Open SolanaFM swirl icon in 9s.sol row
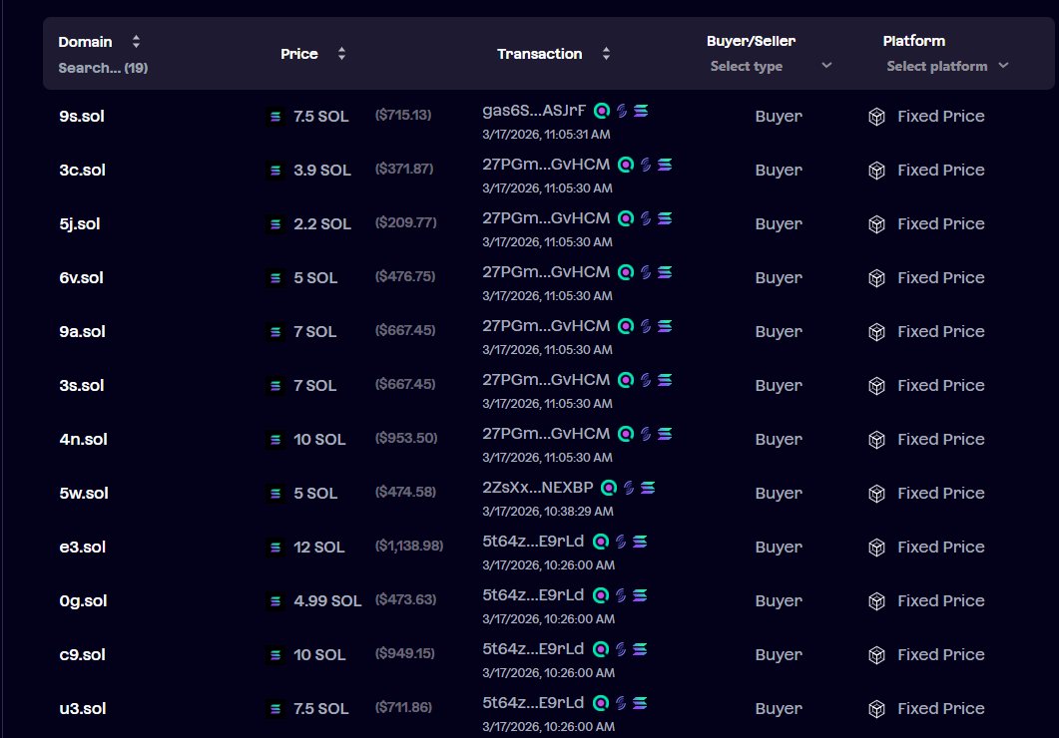1059x738 pixels. [622, 111]
